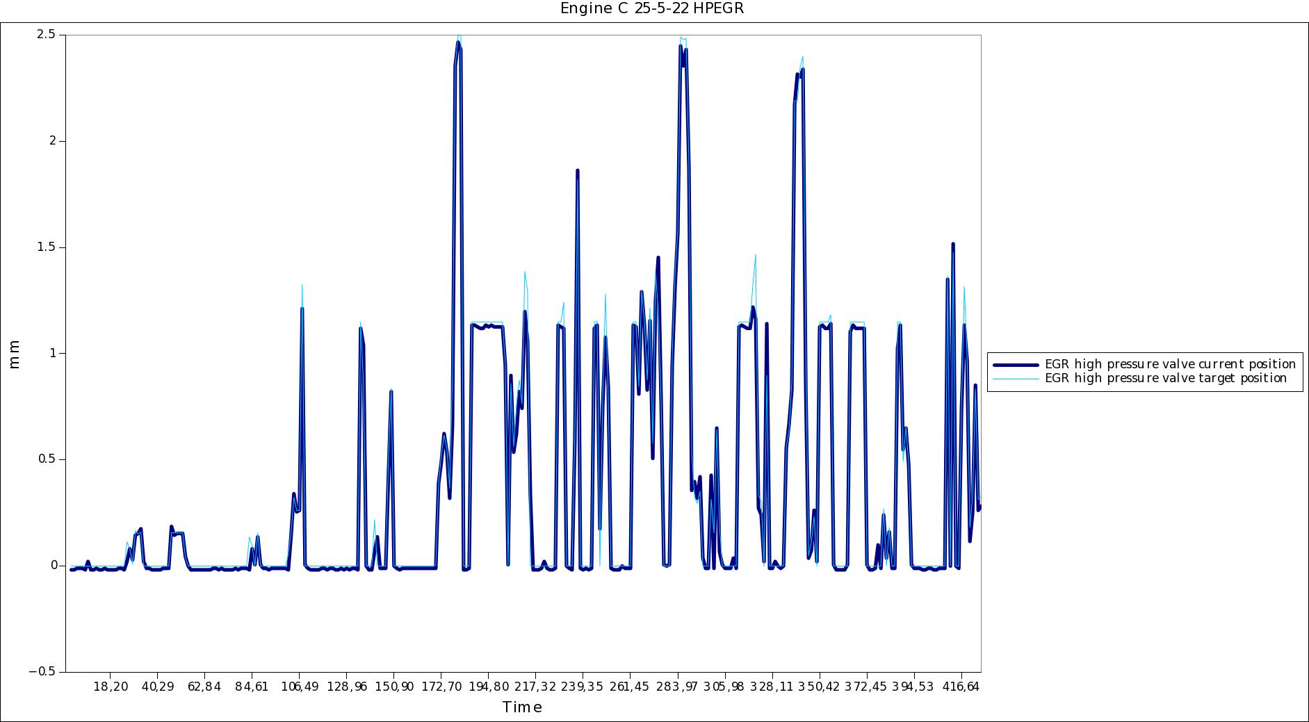The width and height of the screenshot is (1309, 722).
Task: Click the x-axis tick label 328,11
Action: point(772,687)
